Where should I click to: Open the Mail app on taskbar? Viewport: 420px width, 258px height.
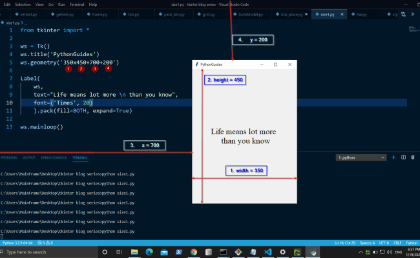point(164,252)
